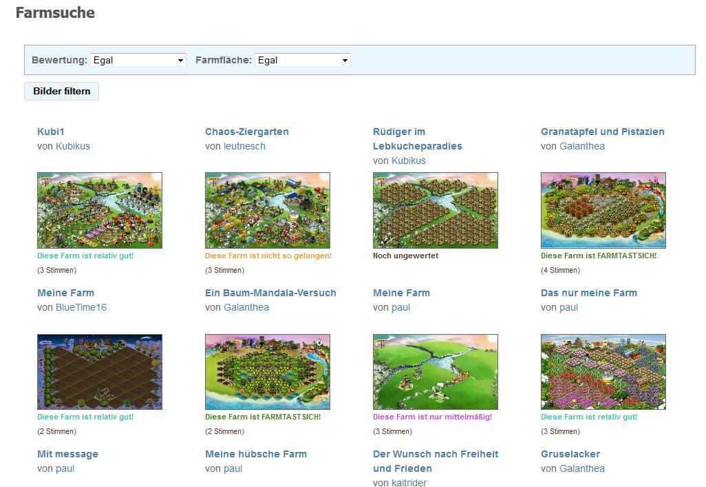This screenshot has width=706, height=487.
Task: Open the Kubi1 farm title link
Action: click(x=51, y=132)
